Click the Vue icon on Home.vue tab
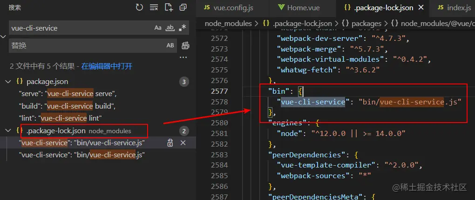The width and height of the screenshot is (475, 200). click(x=281, y=8)
